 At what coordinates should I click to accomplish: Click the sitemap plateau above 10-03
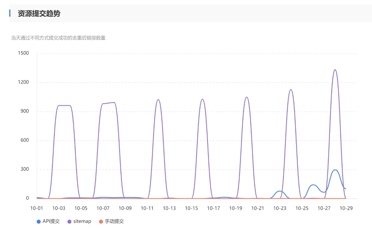(x=64, y=105)
